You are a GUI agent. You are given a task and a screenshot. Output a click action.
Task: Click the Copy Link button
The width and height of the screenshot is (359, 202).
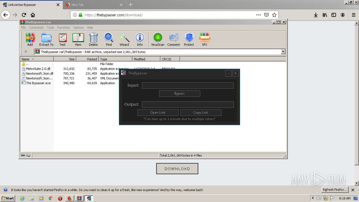click(x=201, y=113)
